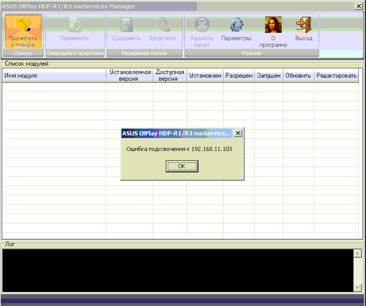This screenshot has width=366, height=306.
Task: Click the Выход door icon
Action: 303,25
